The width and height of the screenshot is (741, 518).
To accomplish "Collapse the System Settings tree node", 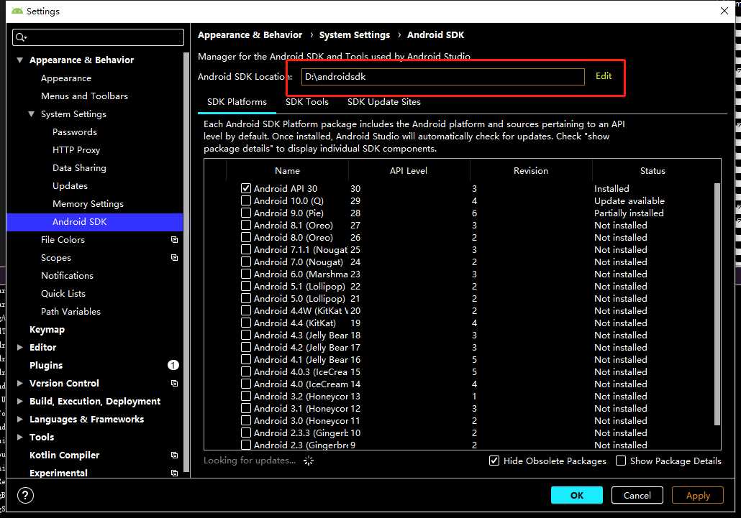I will pyautogui.click(x=31, y=114).
